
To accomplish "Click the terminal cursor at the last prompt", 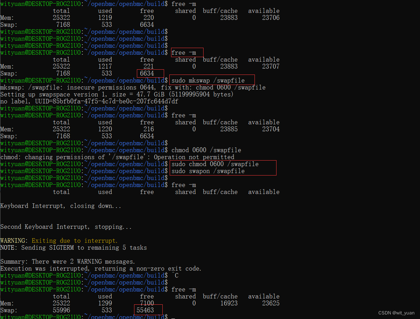I will coord(173,317).
